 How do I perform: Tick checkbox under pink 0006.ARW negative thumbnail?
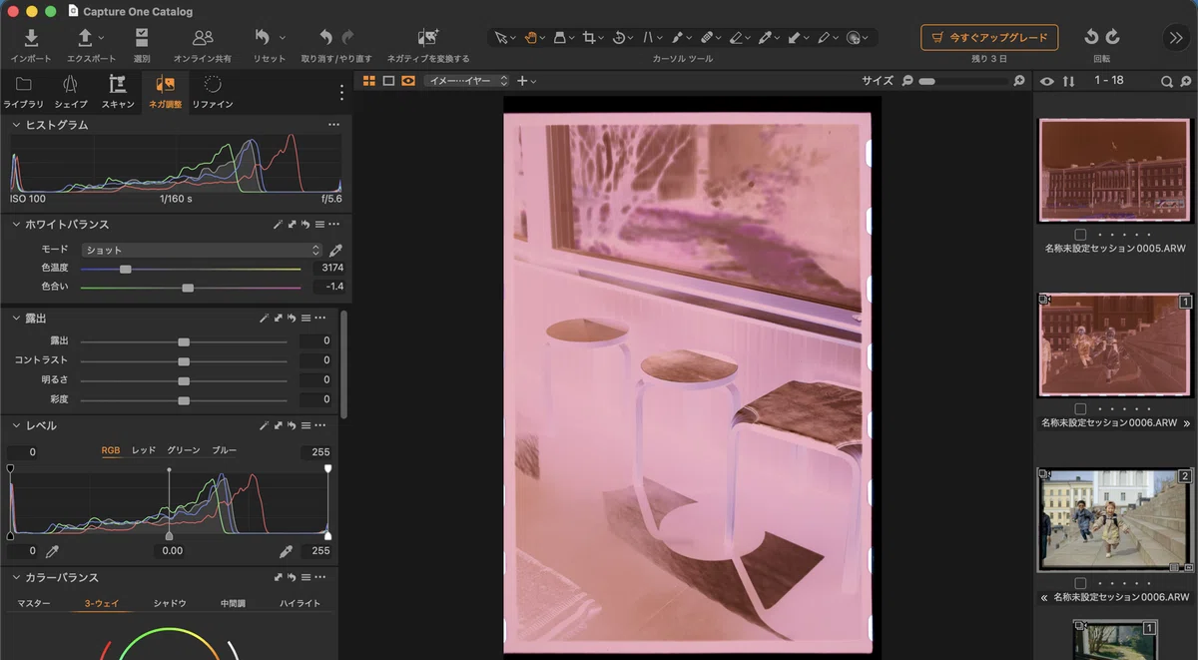click(1080, 409)
